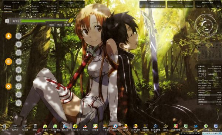Click the CPU label in system info gadget

202,75
